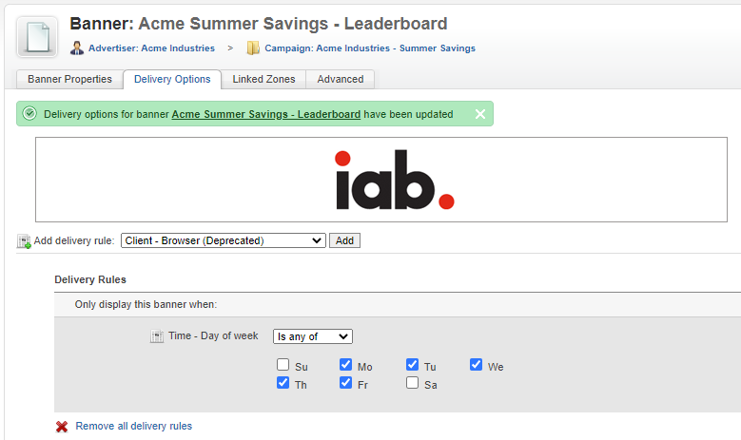Dismiss the green notification with X

click(480, 114)
